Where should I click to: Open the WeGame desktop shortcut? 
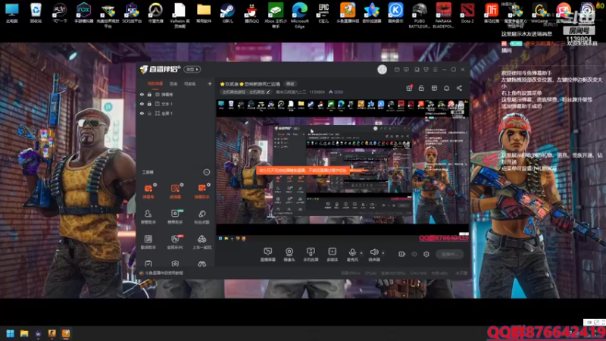539,12
